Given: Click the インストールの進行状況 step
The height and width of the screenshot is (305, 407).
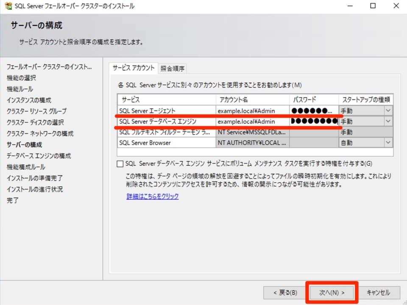Looking at the screenshot, I should (34, 189).
